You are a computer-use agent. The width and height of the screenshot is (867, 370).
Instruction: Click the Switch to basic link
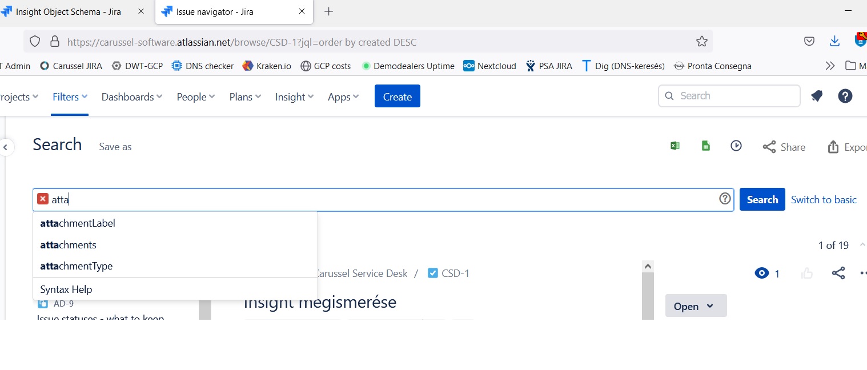(x=824, y=199)
